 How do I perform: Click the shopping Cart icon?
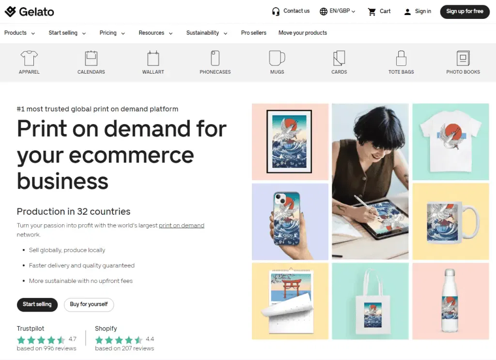pos(372,12)
